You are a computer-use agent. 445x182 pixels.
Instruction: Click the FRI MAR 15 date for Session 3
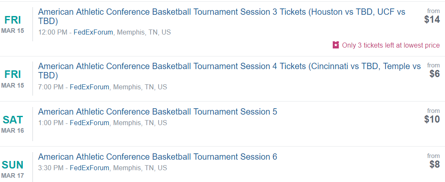point(13,24)
